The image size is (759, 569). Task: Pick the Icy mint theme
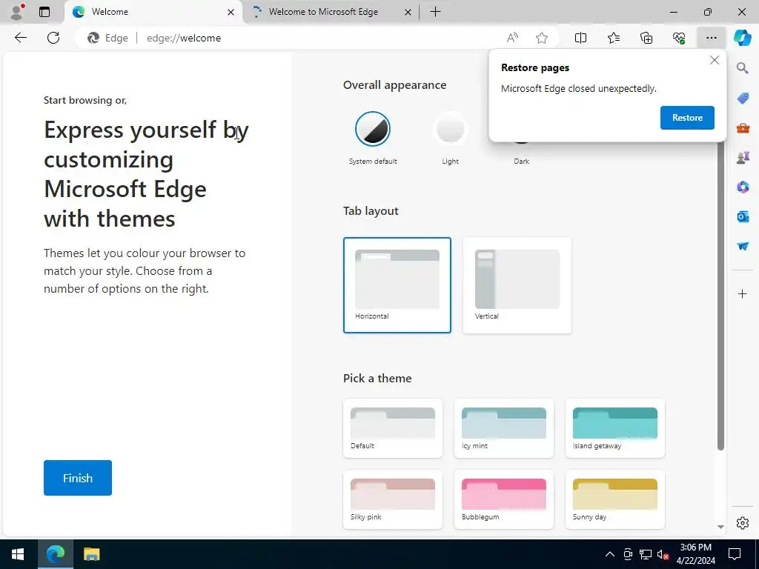click(x=504, y=428)
